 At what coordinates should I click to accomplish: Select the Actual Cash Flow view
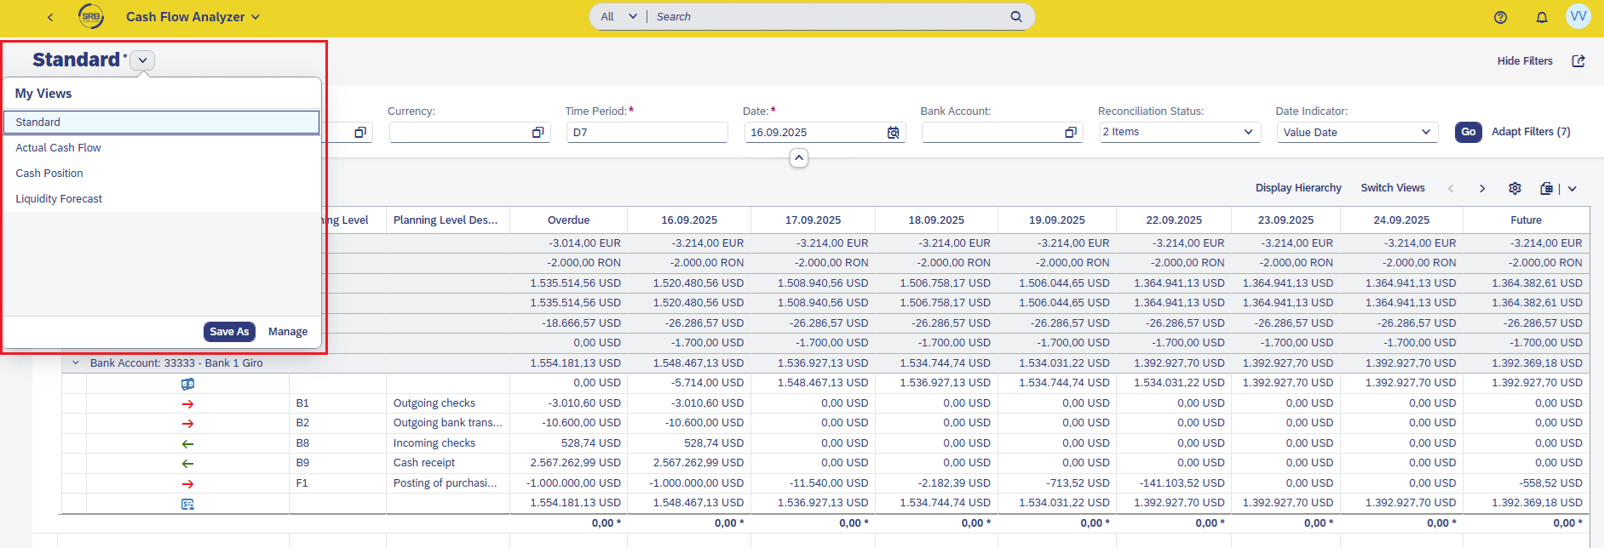tap(58, 148)
